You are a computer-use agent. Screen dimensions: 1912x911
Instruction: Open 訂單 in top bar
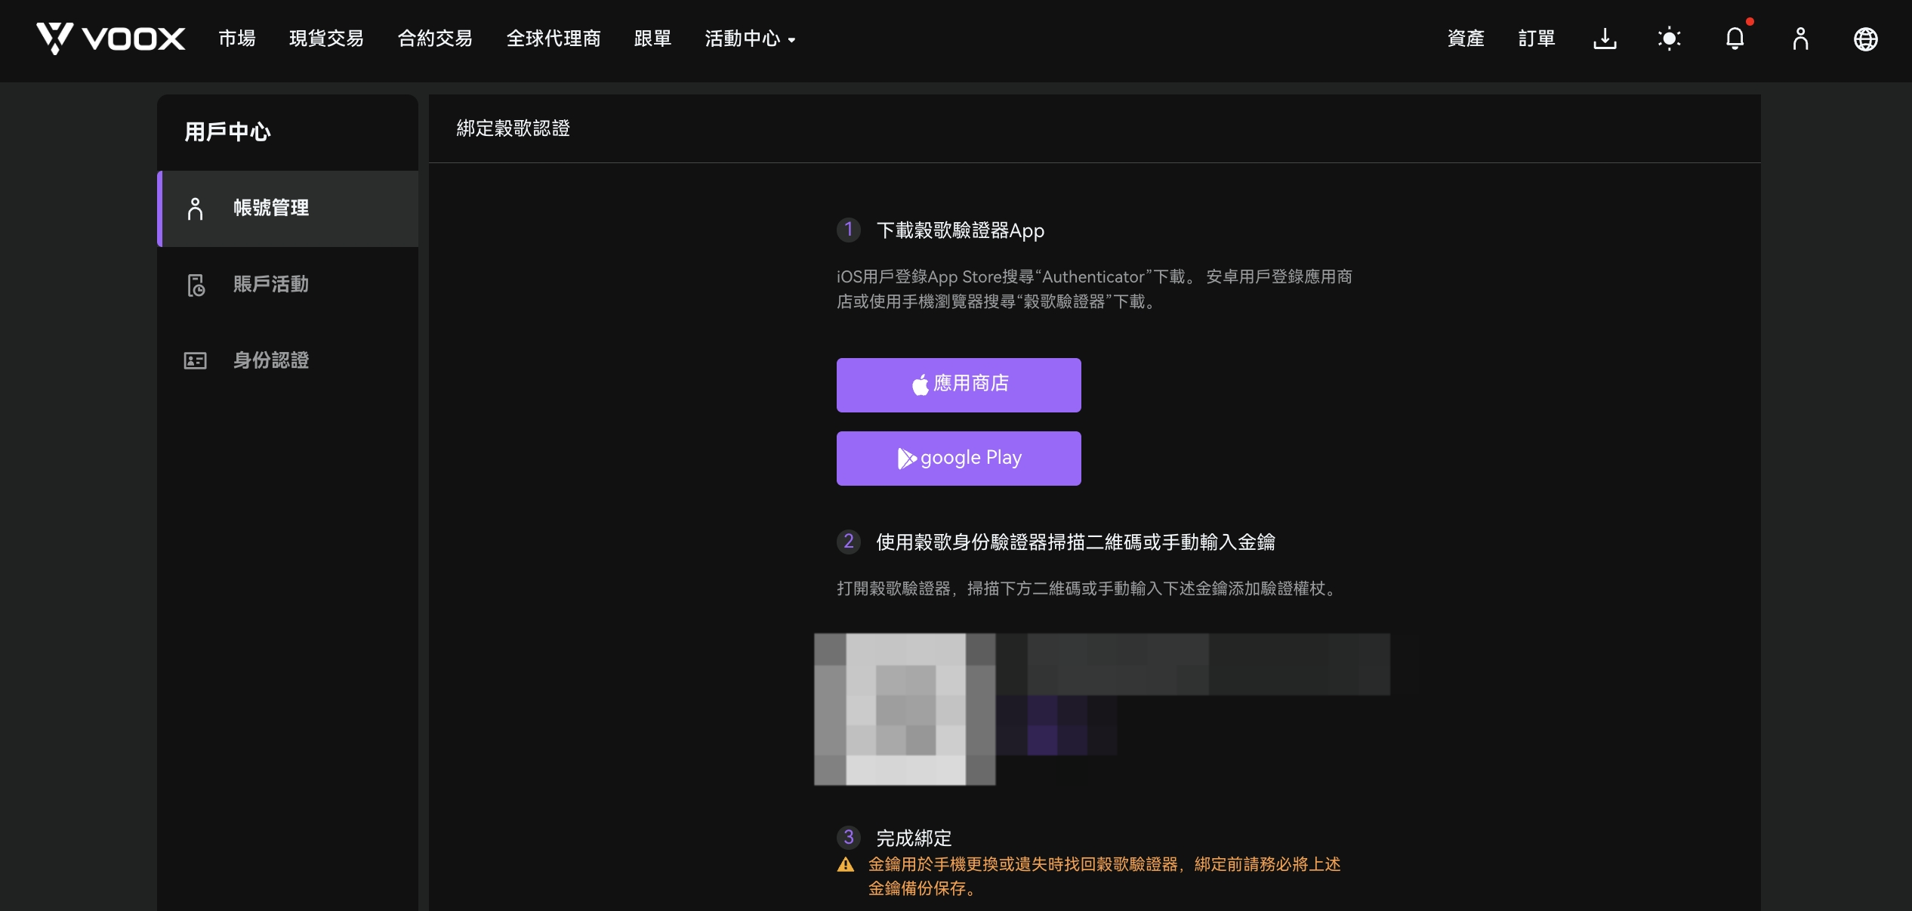(x=1537, y=39)
